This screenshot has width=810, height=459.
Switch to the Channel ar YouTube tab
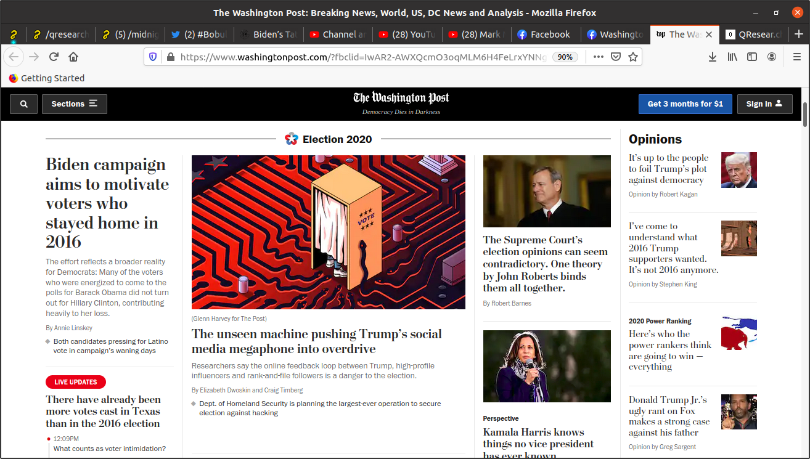[x=338, y=35]
